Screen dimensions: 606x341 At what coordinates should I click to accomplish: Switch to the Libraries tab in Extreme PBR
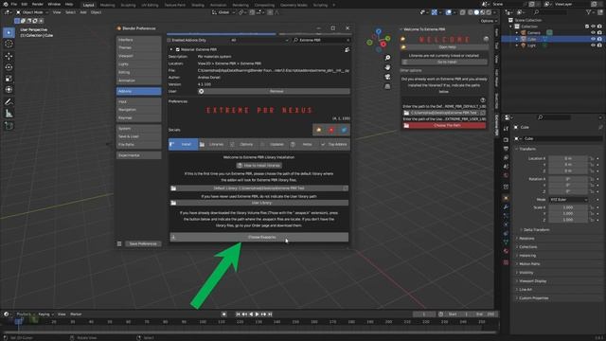[x=213, y=144]
